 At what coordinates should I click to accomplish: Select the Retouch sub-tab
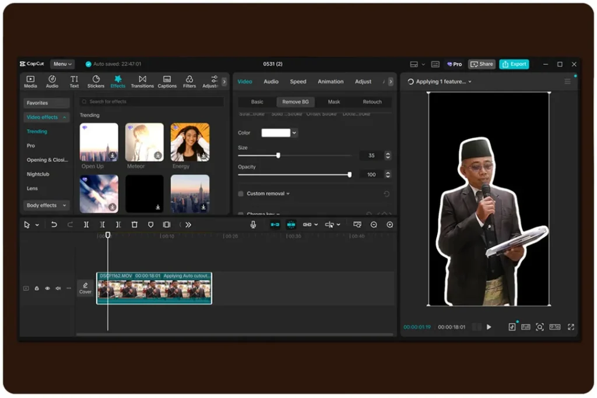[372, 101]
